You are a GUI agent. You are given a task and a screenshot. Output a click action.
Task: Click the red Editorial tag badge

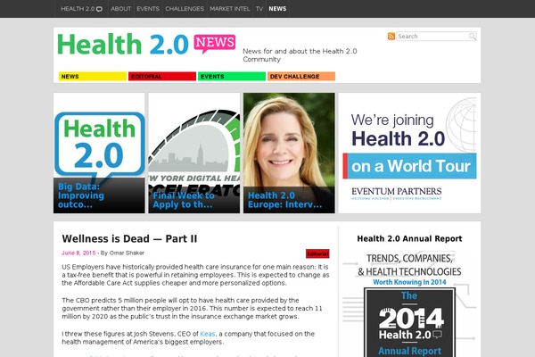[x=317, y=253]
